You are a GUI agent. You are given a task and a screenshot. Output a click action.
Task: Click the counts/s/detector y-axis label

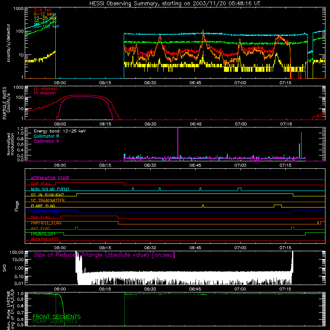(8, 43)
